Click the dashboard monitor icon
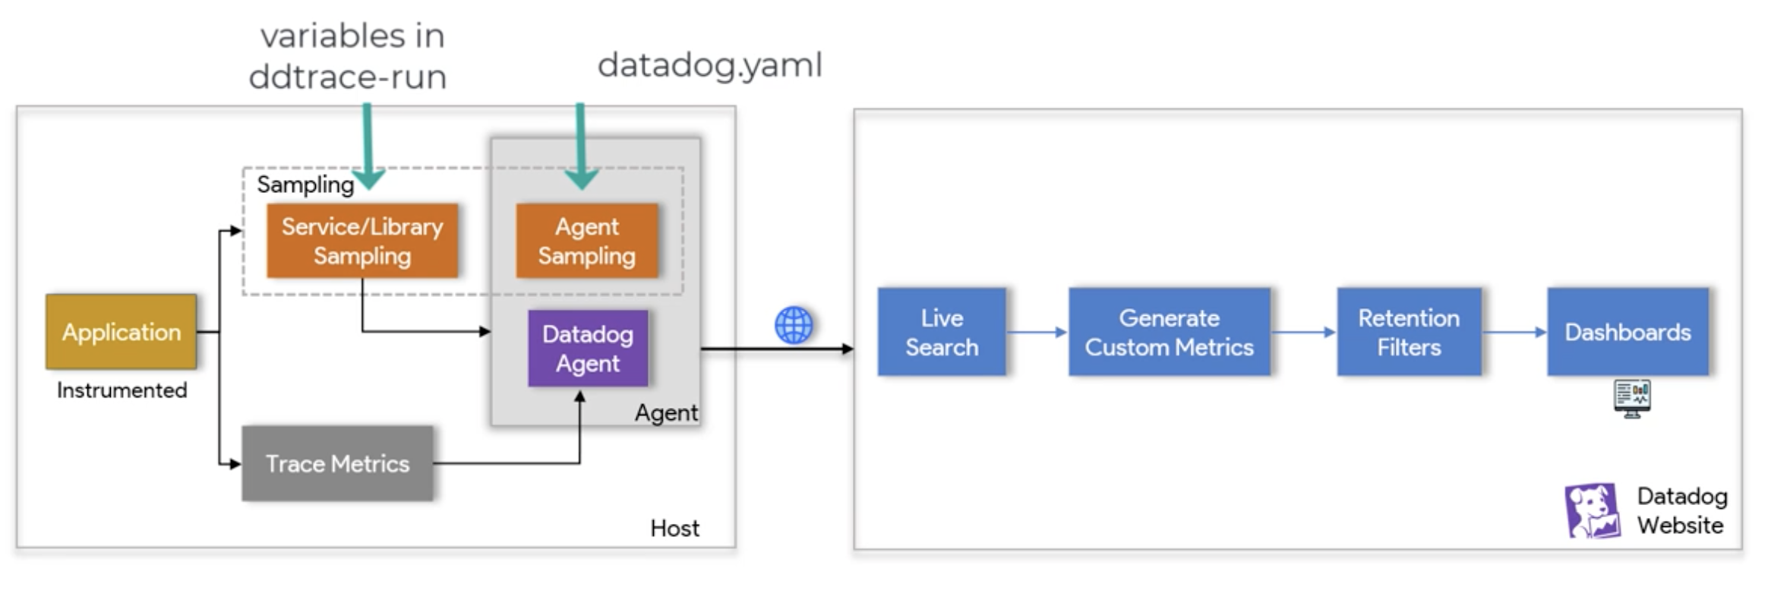The width and height of the screenshot is (1771, 603). click(x=1632, y=399)
